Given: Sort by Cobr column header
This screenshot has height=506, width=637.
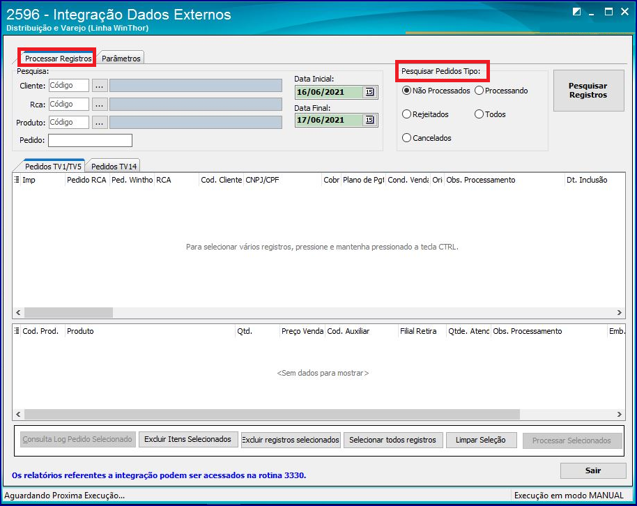Looking at the screenshot, I should tap(332, 180).
